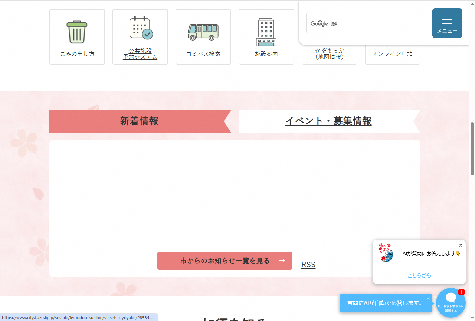Open the hamburger メニュー navigation panel

point(447,23)
